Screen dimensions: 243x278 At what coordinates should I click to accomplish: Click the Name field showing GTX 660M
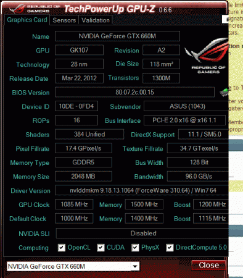(117, 36)
